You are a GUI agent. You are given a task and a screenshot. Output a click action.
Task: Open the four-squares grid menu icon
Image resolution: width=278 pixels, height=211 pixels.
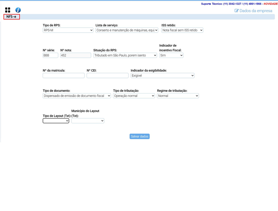(x=8, y=10)
